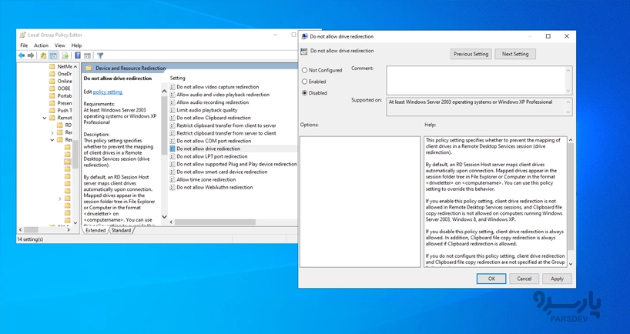Select Do not allow smart card device redirection
The width and height of the screenshot is (630, 334).
[222, 172]
